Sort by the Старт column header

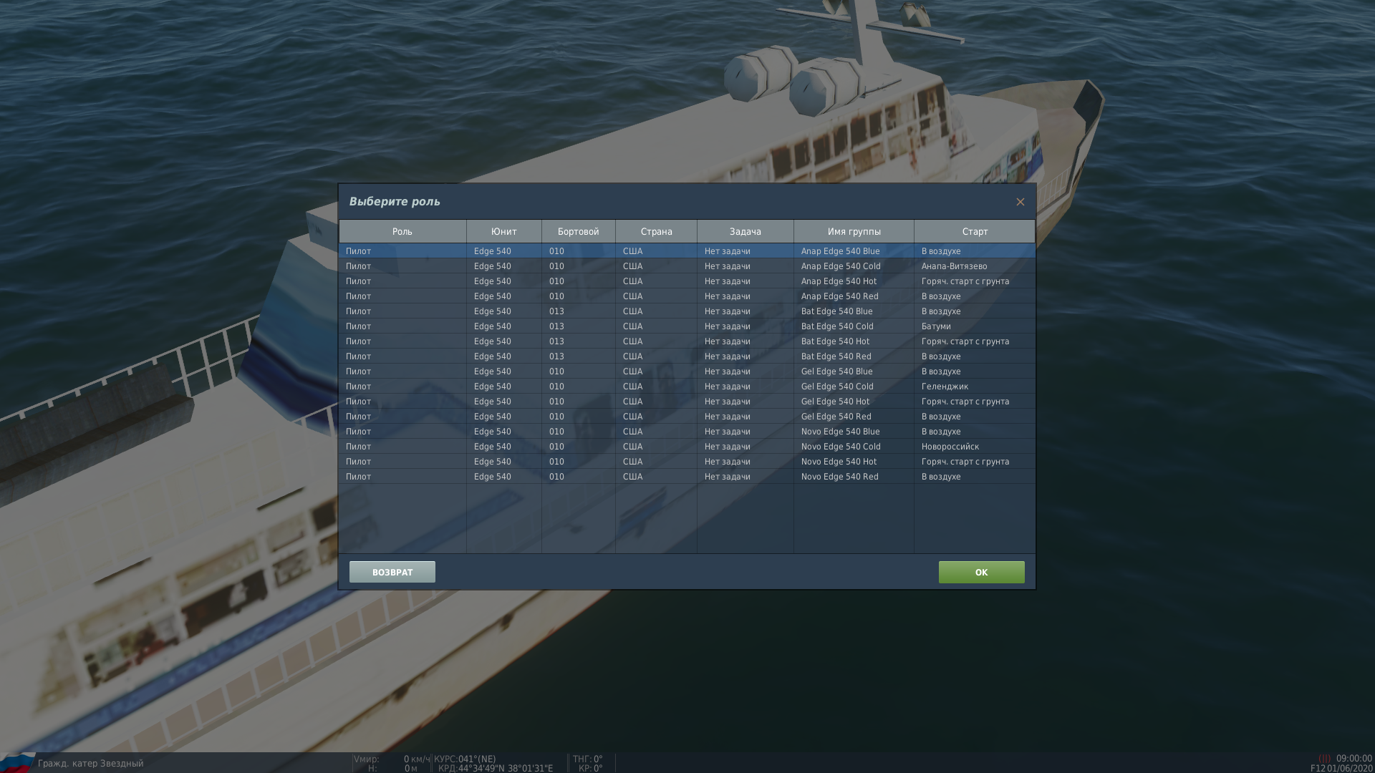tap(975, 231)
